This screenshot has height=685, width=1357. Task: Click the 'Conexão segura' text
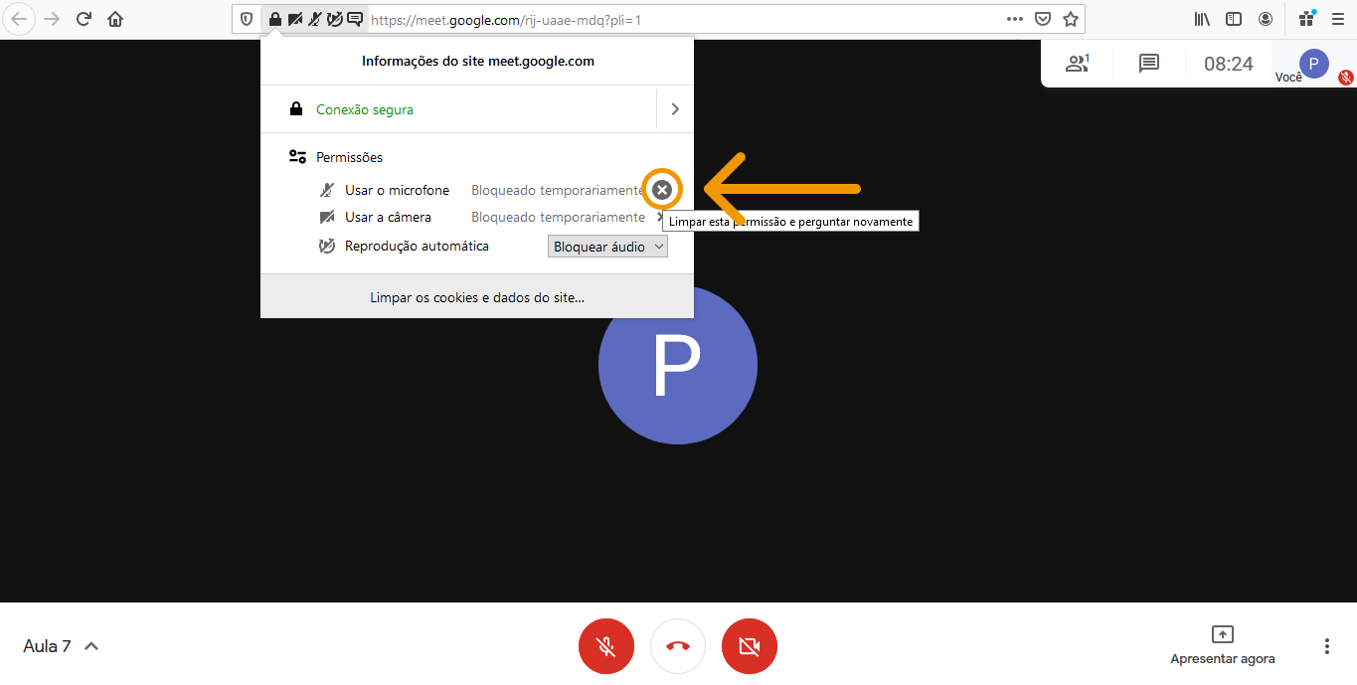[x=365, y=110]
